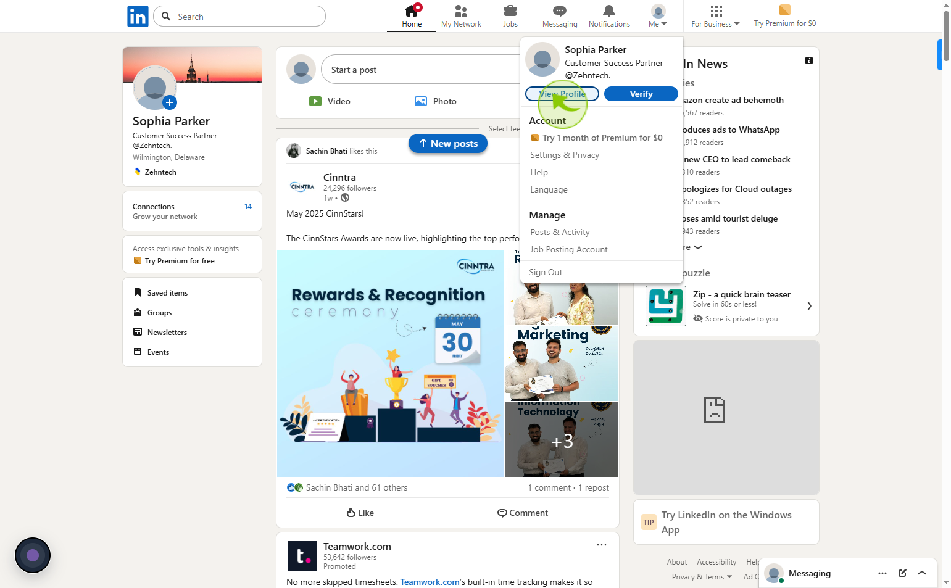Click the New posts button

click(x=448, y=143)
